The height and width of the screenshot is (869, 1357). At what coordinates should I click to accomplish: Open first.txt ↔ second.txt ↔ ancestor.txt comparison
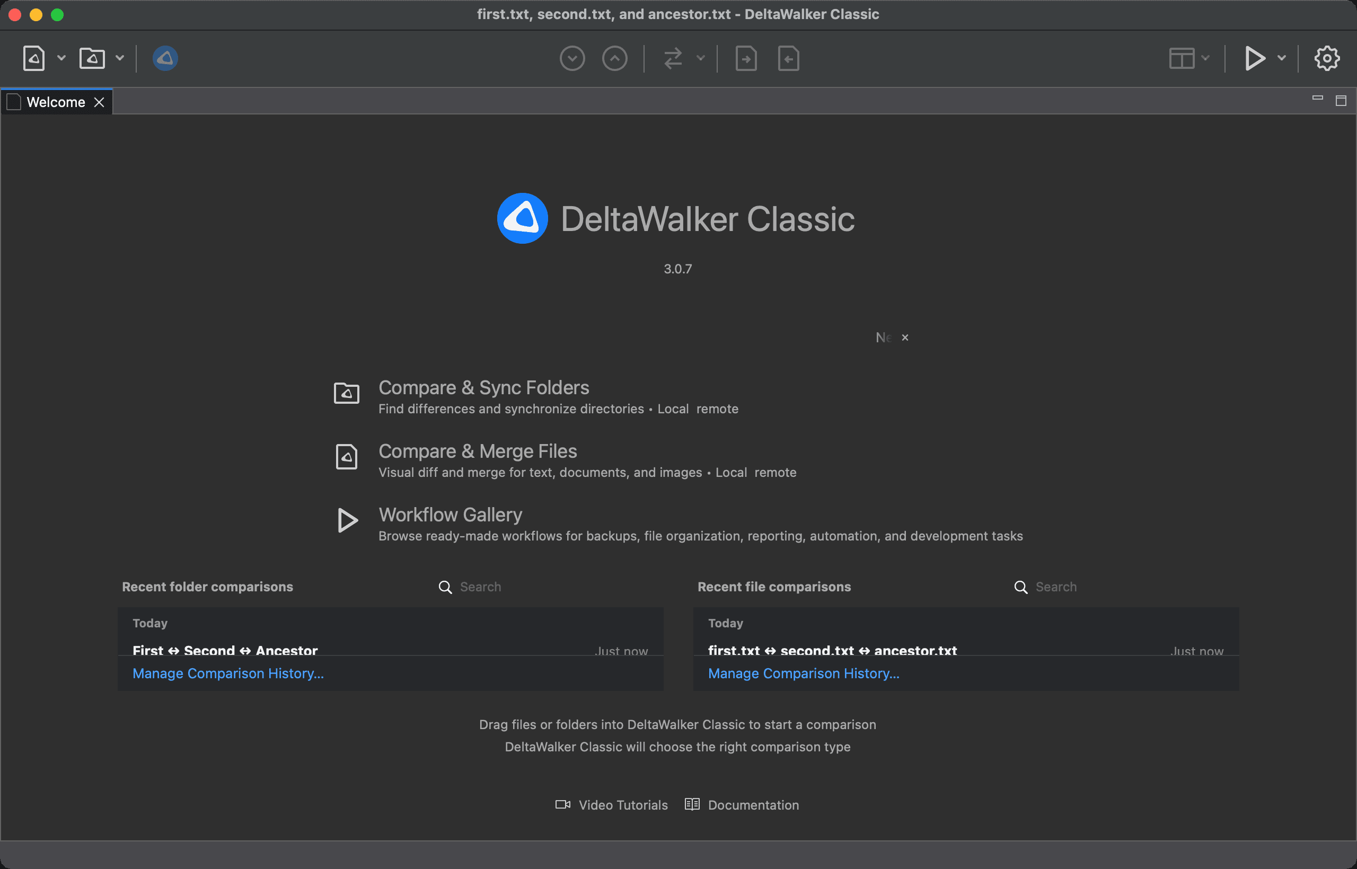pyautogui.click(x=966, y=649)
